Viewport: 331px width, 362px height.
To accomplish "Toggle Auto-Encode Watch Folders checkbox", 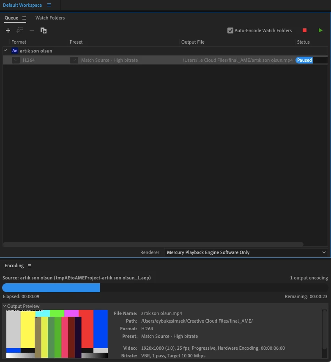I will pyautogui.click(x=230, y=30).
